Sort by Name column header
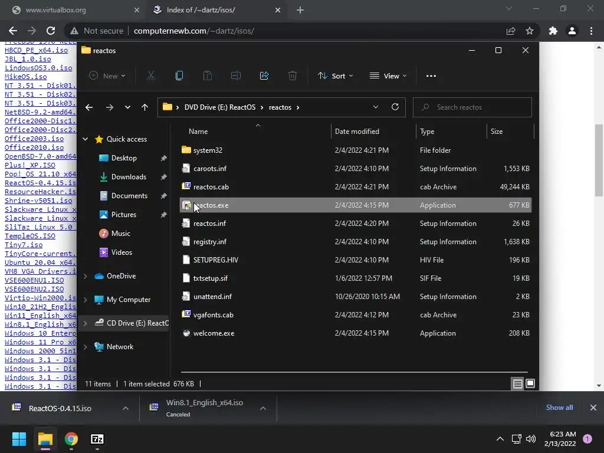Viewport: 604px width, 453px height. 198,132
